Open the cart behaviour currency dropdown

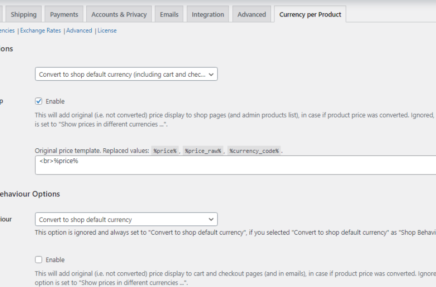(126, 219)
